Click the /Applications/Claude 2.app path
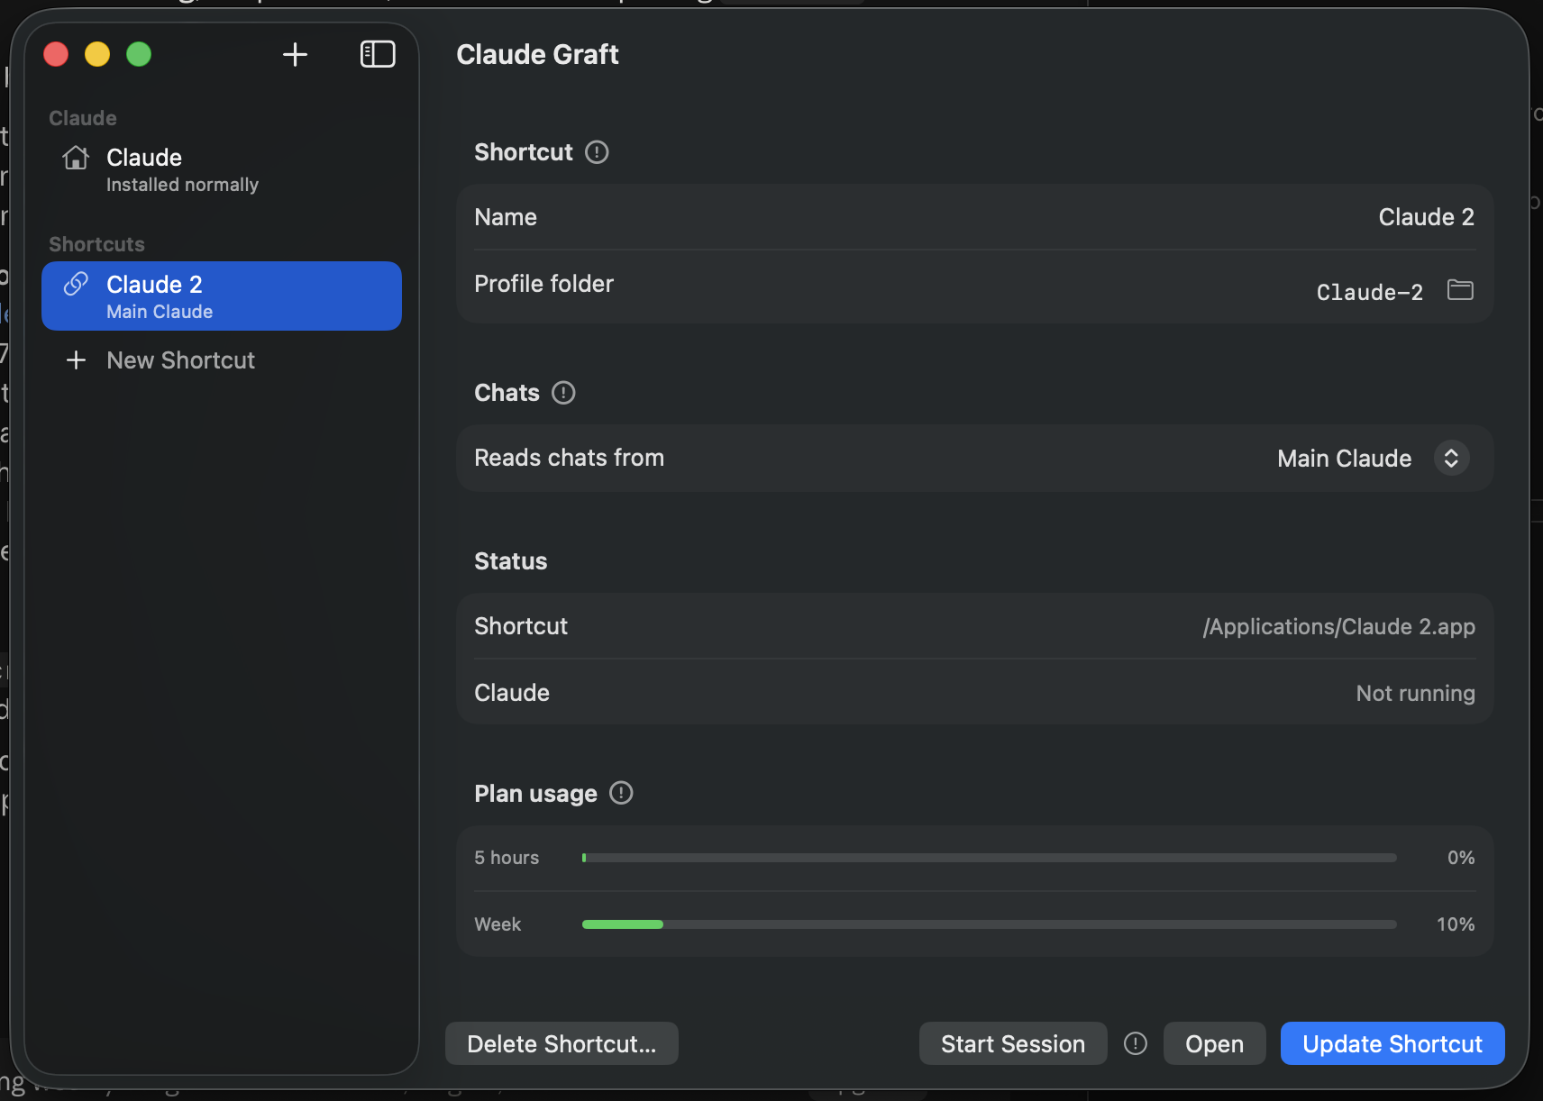 point(1338,626)
